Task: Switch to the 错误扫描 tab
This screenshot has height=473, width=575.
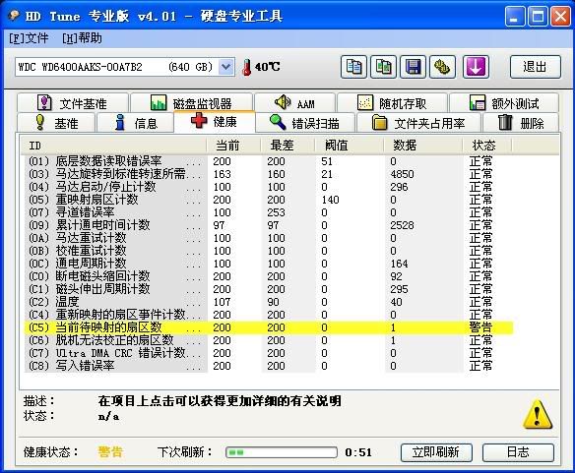Action: point(305,123)
